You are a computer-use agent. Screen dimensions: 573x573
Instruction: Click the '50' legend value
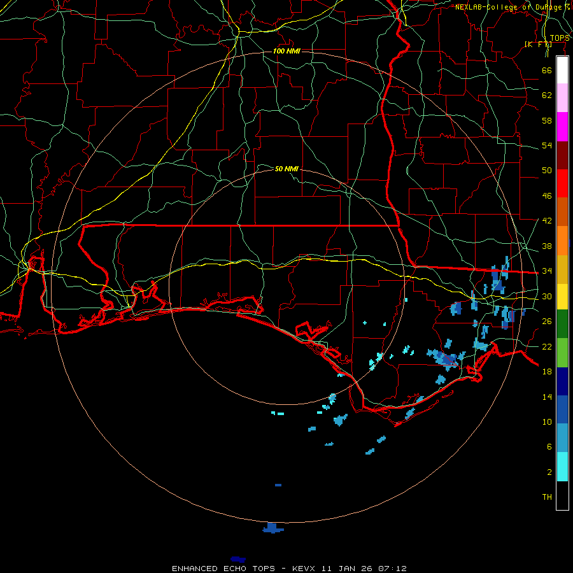tap(547, 171)
